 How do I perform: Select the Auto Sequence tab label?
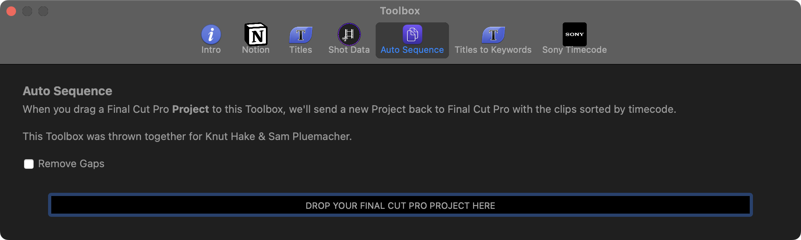pyautogui.click(x=412, y=50)
